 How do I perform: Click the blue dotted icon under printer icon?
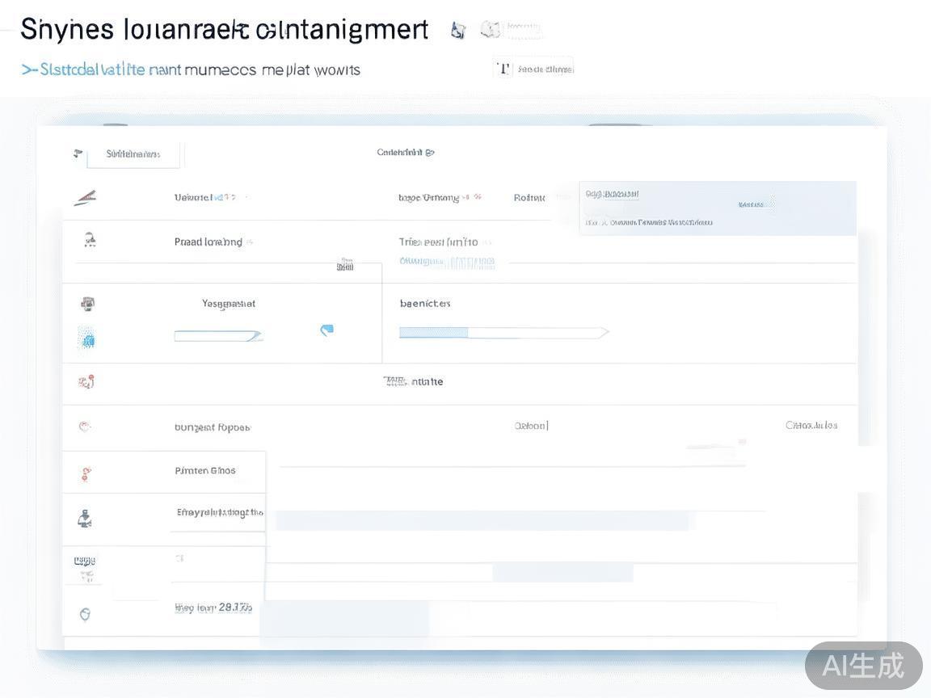tap(87, 339)
